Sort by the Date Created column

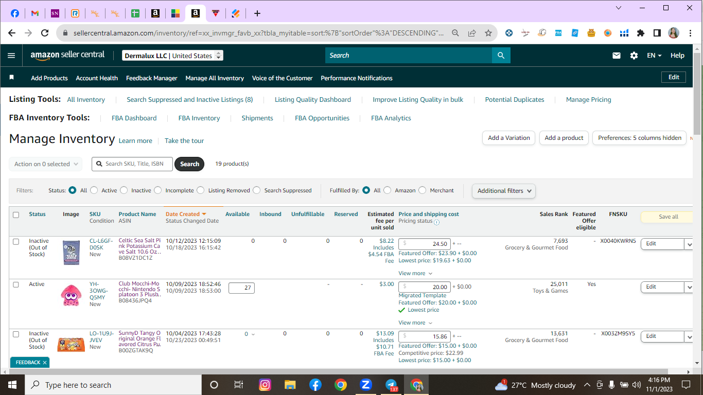(186, 214)
